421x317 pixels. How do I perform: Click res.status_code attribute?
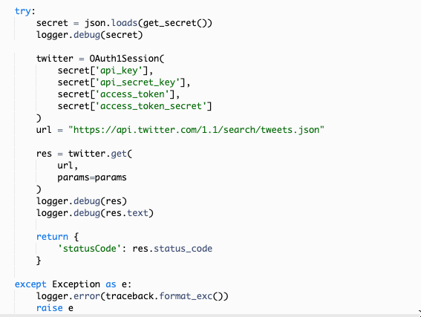(x=172, y=249)
